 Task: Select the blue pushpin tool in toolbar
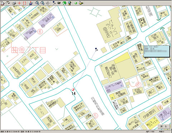[54, 3]
